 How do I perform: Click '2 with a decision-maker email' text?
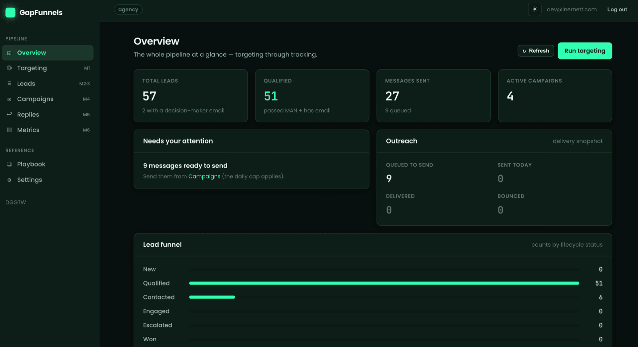click(183, 111)
